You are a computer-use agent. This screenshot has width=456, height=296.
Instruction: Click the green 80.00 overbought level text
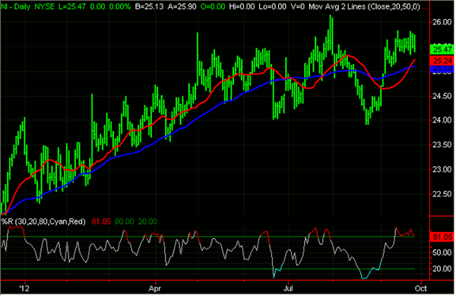point(124,221)
